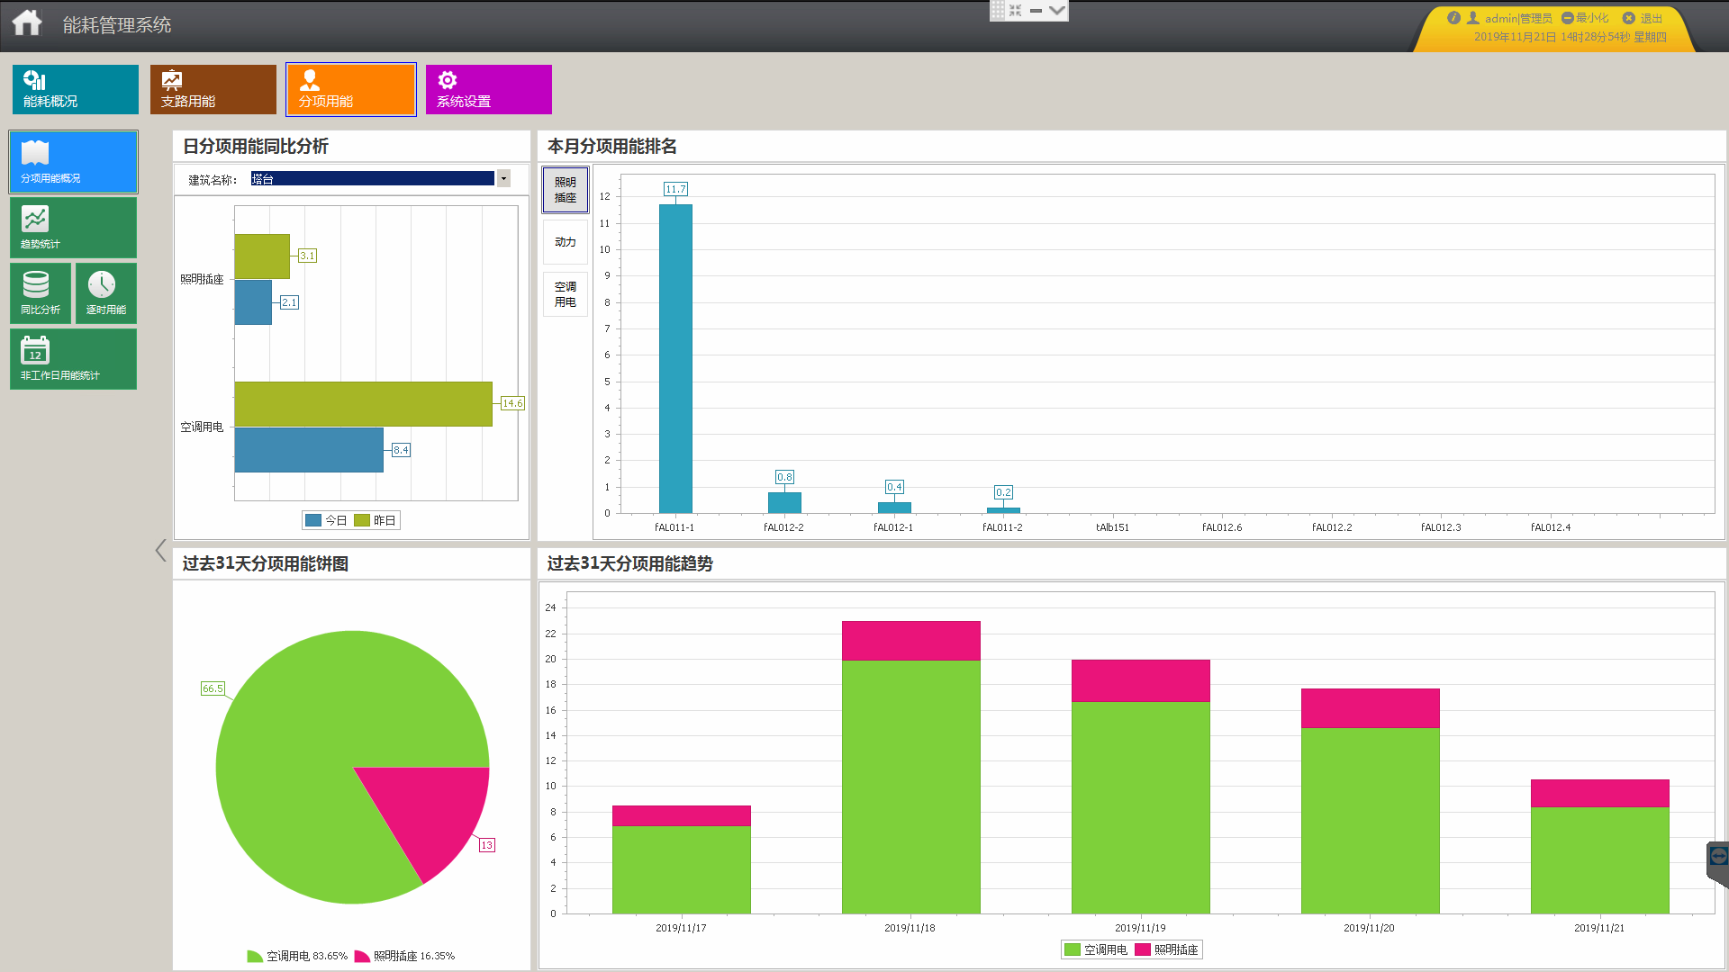Select 照明插座 category in ranking panel
Image resolution: width=1729 pixels, height=972 pixels.
click(x=566, y=190)
